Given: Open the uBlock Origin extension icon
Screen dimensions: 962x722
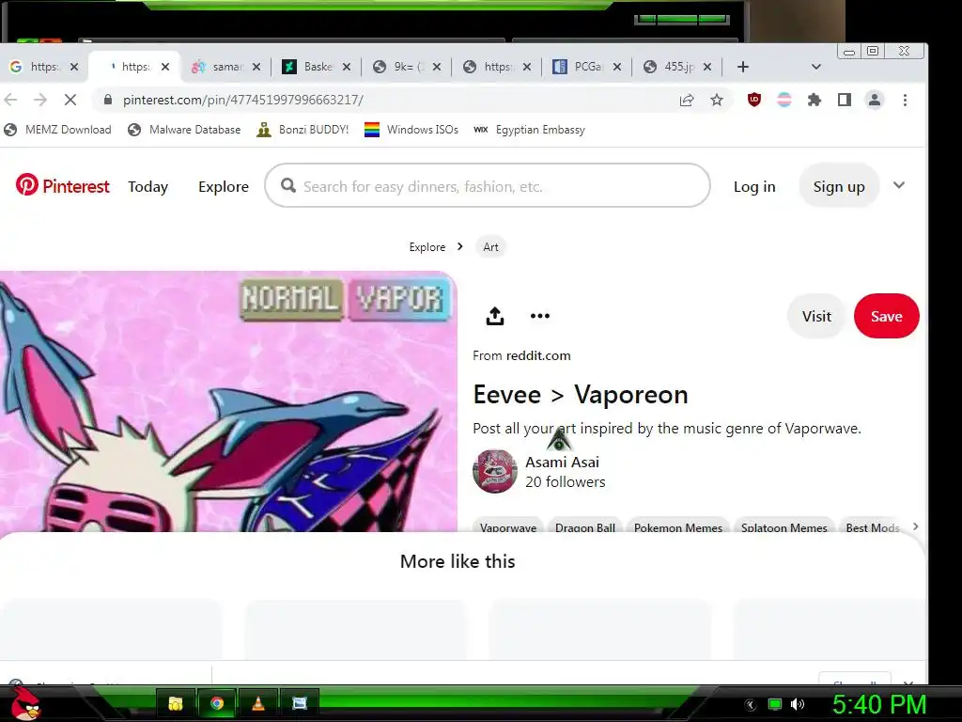Looking at the screenshot, I should click(754, 100).
